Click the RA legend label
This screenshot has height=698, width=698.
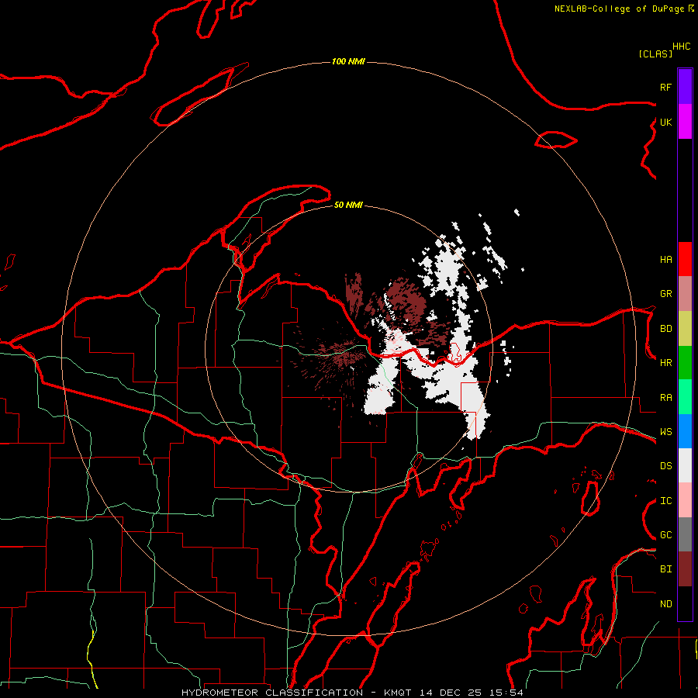[x=666, y=398]
